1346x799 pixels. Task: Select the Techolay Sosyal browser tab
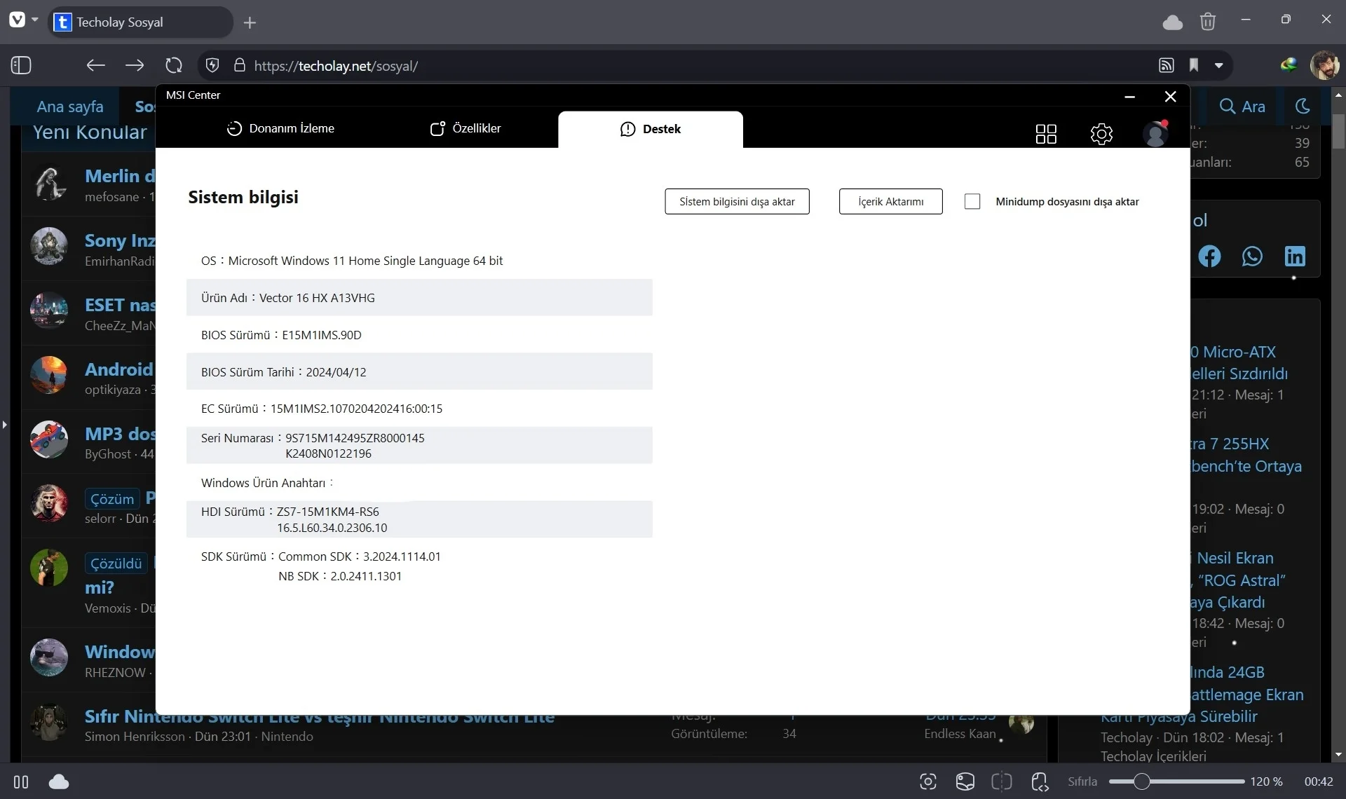click(x=140, y=22)
